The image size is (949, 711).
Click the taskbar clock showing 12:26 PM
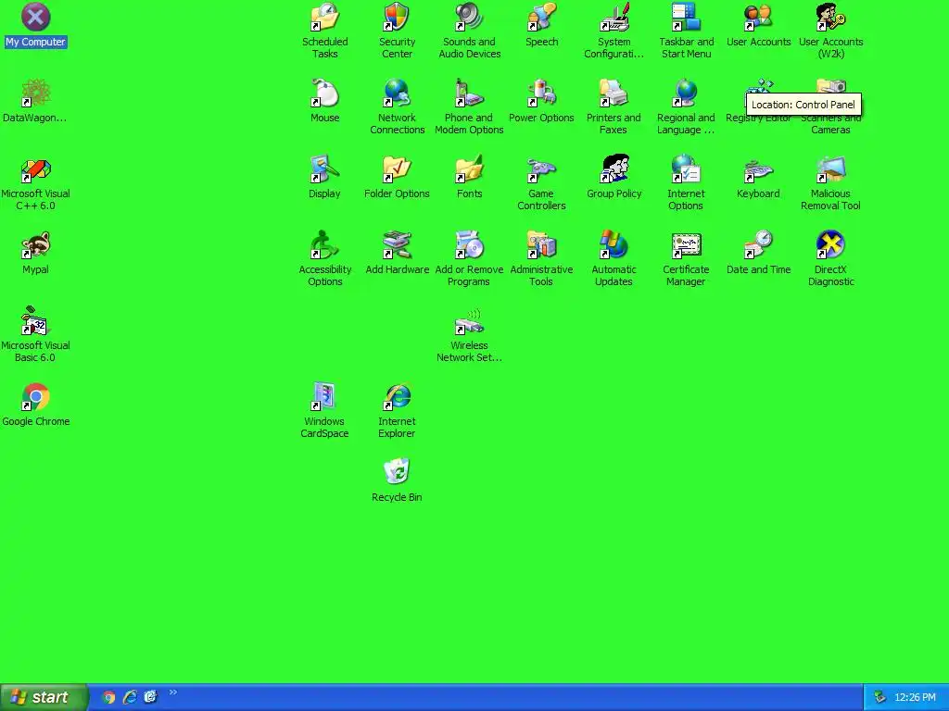coord(915,697)
